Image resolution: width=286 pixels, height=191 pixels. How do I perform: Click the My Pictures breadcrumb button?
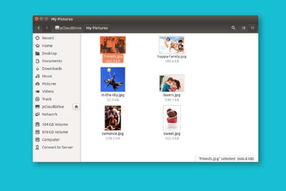pyautogui.click(x=97, y=28)
